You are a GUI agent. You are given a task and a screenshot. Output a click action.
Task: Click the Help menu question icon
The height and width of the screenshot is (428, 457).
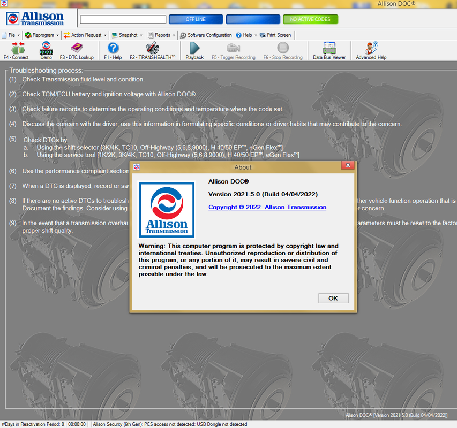pos(239,35)
